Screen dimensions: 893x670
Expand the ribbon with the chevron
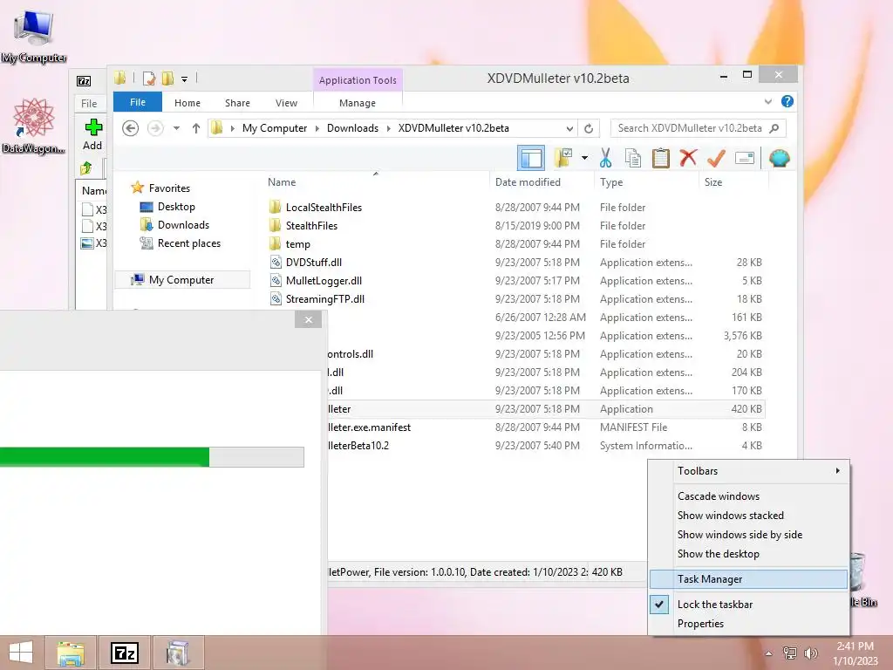767,101
